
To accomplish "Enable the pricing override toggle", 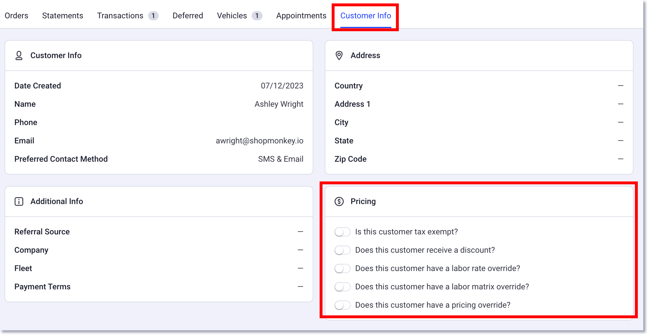I will (x=342, y=305).
